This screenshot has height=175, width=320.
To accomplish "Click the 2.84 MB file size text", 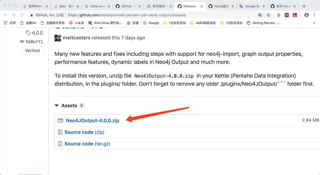I will coord(310,120).
